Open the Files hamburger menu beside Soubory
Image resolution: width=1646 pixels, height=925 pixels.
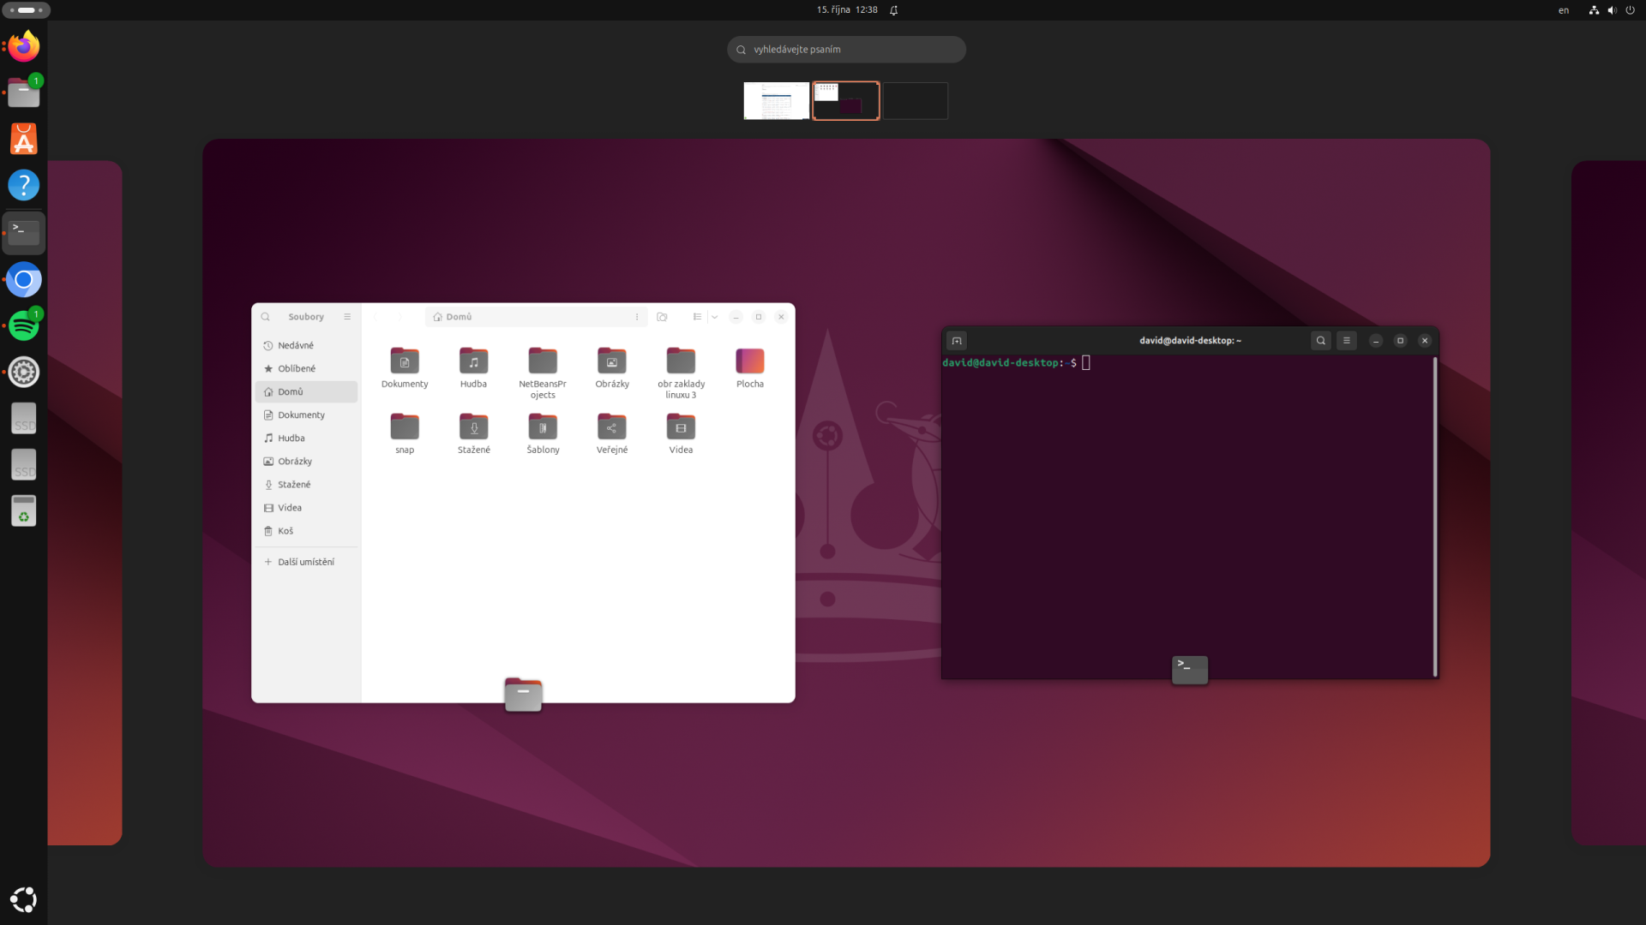click(347, 316)
